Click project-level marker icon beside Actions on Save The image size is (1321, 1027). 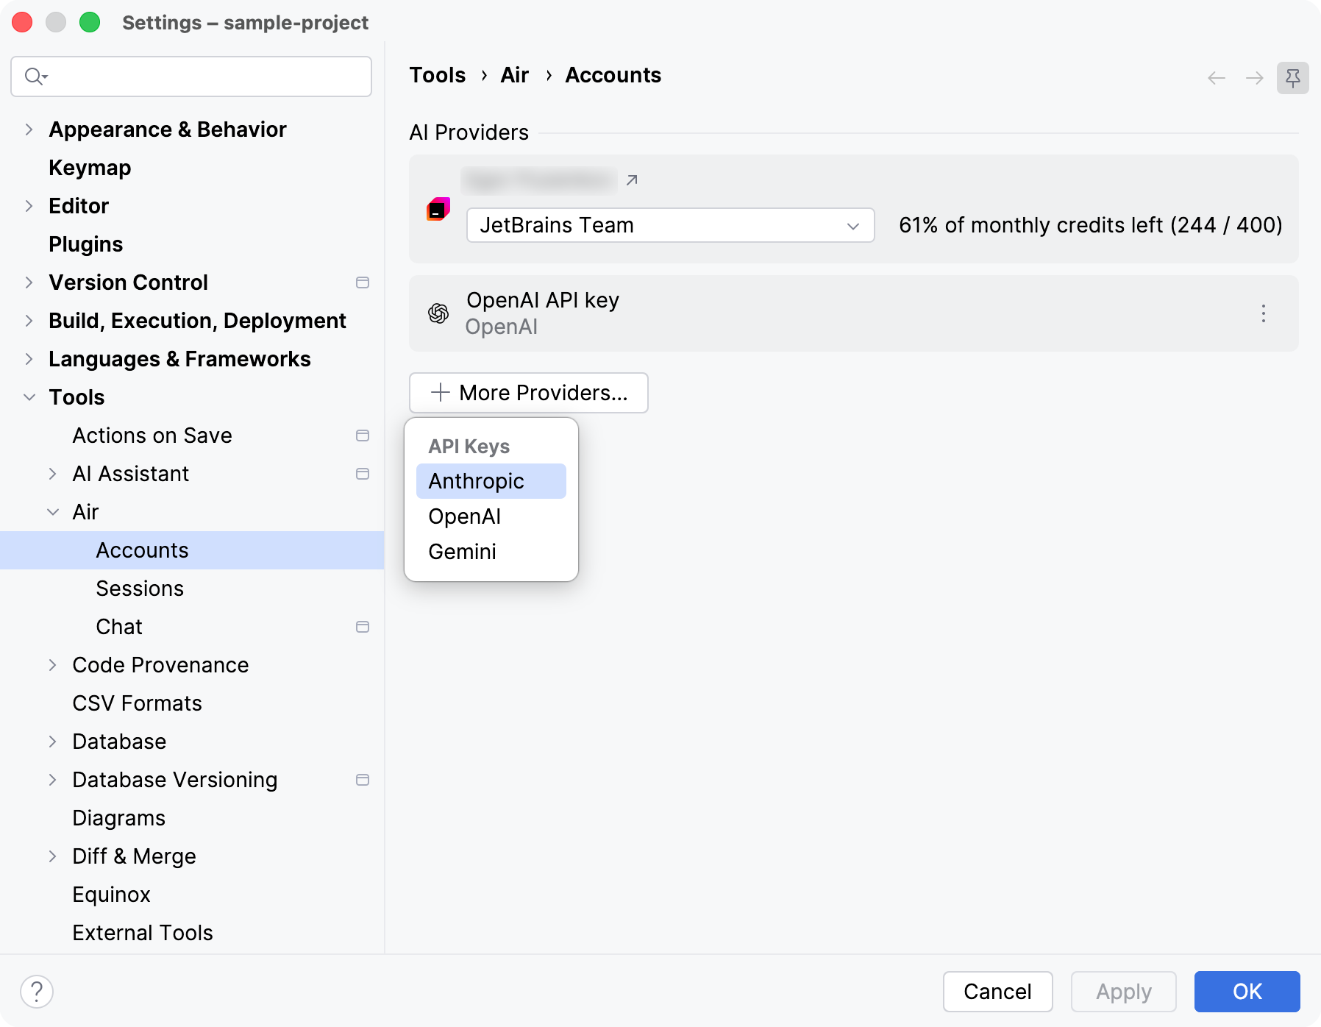363,436
